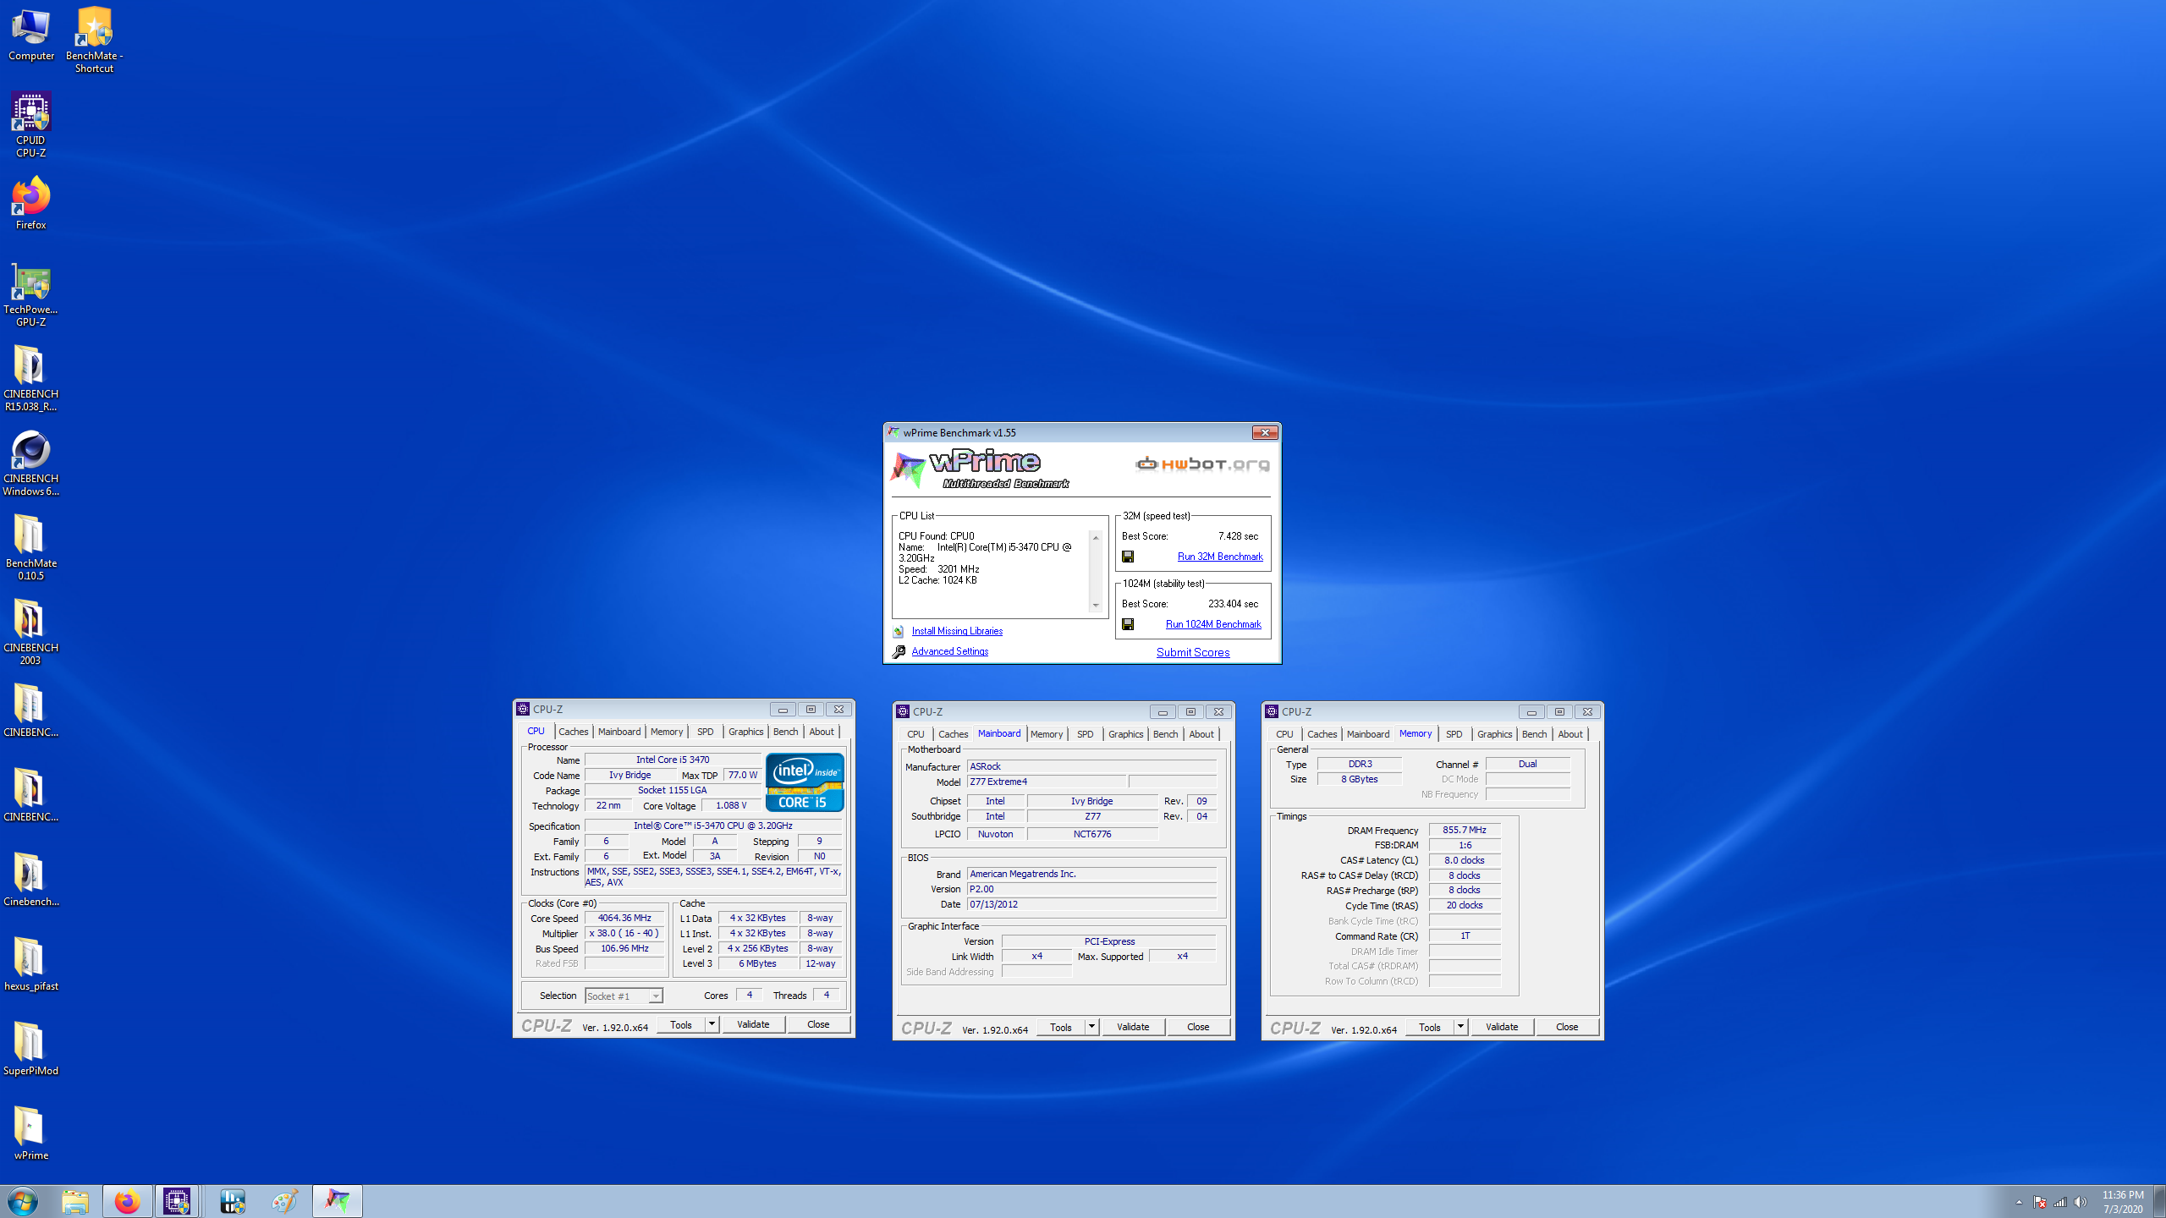Open Graphics tab in Mainboard CPU-Z window
The width and height of the screenshot is (2166, 1218).
click(x=1126, y=734)
